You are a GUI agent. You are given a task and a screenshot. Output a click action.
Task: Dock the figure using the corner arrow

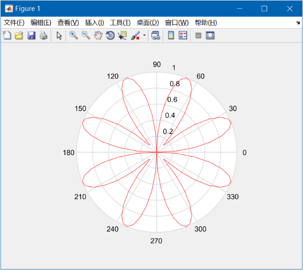[298, 23]
